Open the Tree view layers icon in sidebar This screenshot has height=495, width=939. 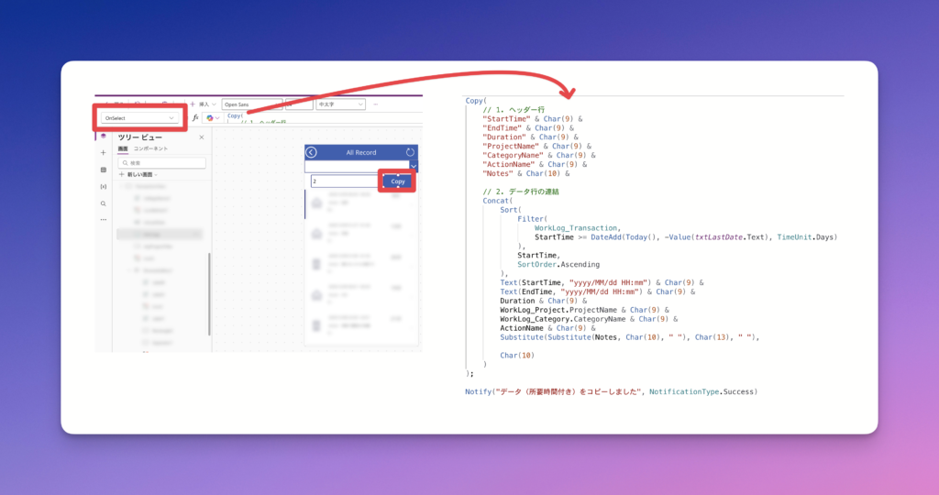103,136
